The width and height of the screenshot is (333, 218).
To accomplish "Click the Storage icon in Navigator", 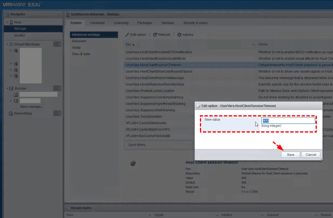I will coord(11,88).
